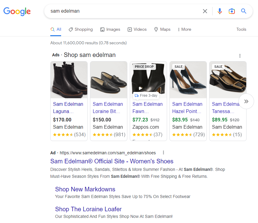Switch to the Maps tab

point(162,30)
